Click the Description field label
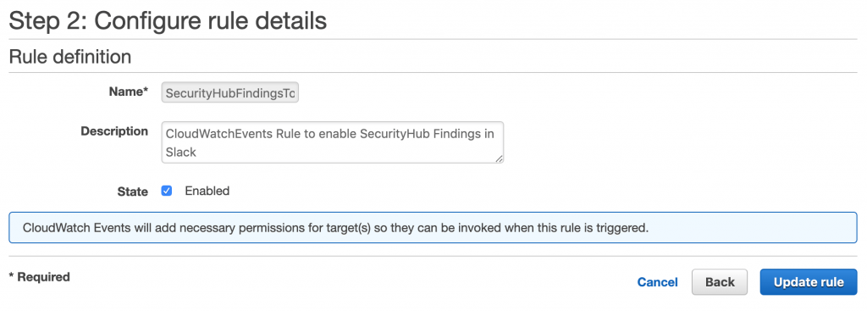The height and width of the screenshot is (311, 867). 114,131
